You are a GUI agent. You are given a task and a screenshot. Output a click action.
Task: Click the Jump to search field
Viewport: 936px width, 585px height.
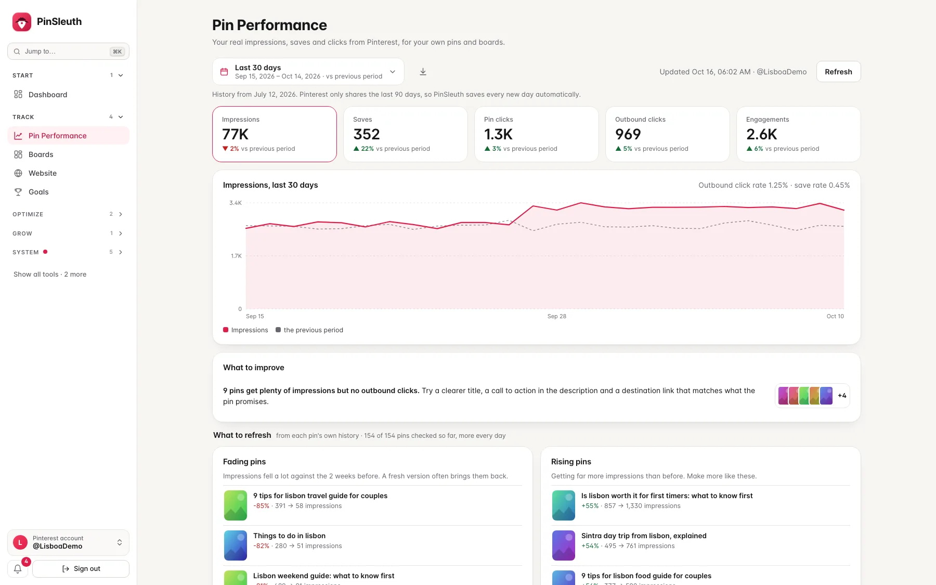[68, 51]
